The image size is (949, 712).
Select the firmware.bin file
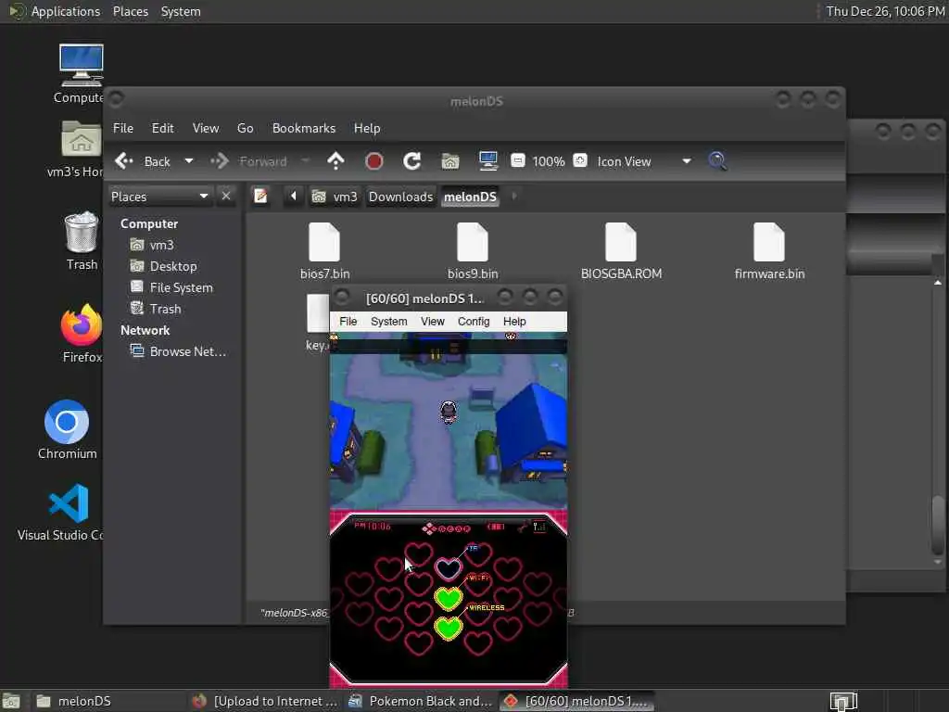pos(769,250)
